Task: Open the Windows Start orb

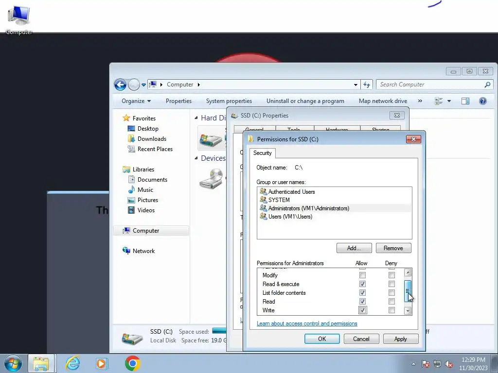Action: tap(13, 363)
